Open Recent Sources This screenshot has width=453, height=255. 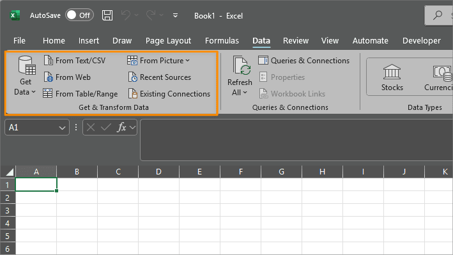tap(160, 77)
